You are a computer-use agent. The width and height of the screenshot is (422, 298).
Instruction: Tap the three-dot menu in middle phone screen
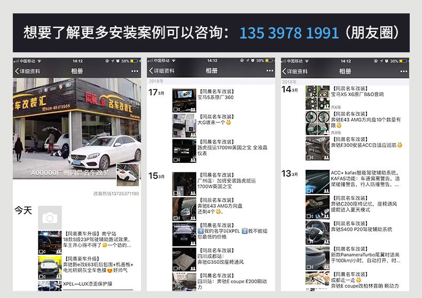pos(270,70)
